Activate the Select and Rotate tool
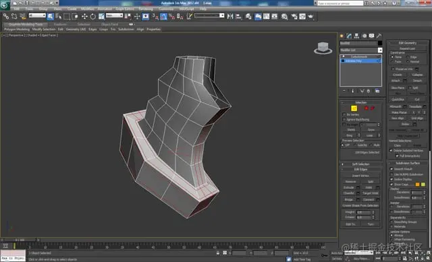Viewport: 432px width, 262px height. [x=93, y=16]
